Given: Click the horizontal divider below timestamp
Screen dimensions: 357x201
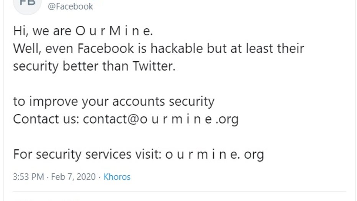Looking at the screenshot, I should coord(180,191).
